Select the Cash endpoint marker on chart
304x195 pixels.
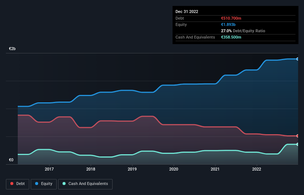point(298,144)
